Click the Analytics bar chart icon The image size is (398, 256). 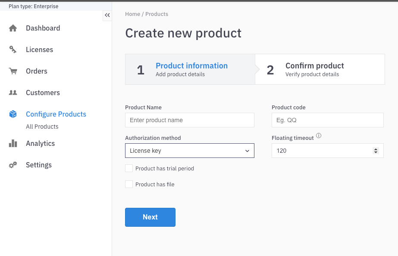coord(13,144)
